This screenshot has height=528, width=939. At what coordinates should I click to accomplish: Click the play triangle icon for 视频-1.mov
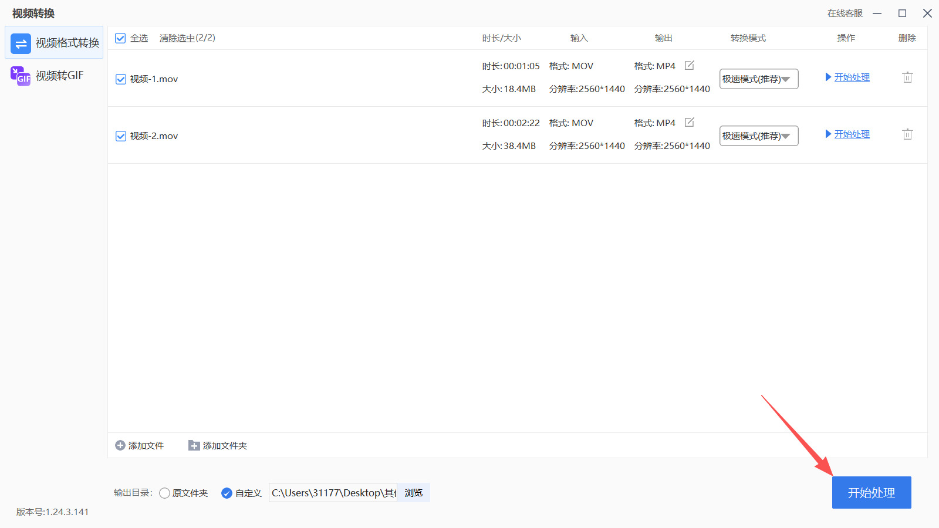828,77
